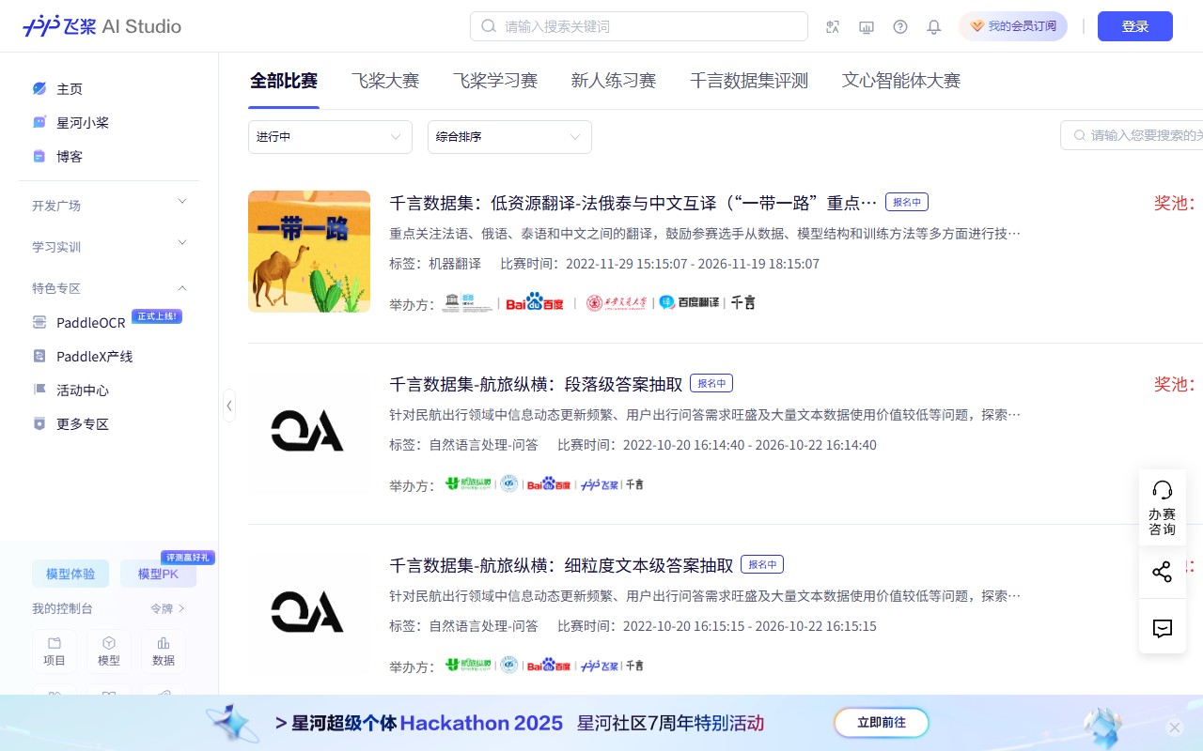Click the 办赛咨询 headset icon
This screenshot has width=1203, height=751.
(x=1163, y=489)
